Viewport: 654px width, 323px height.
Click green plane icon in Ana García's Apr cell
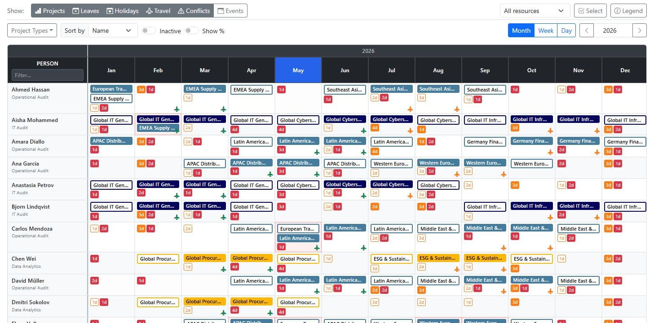pos(270,174)
